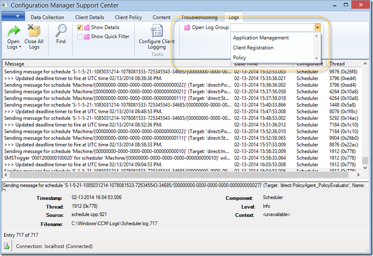Open Configure Client Logging
The image size is (373, 256).
click(156, 37)
